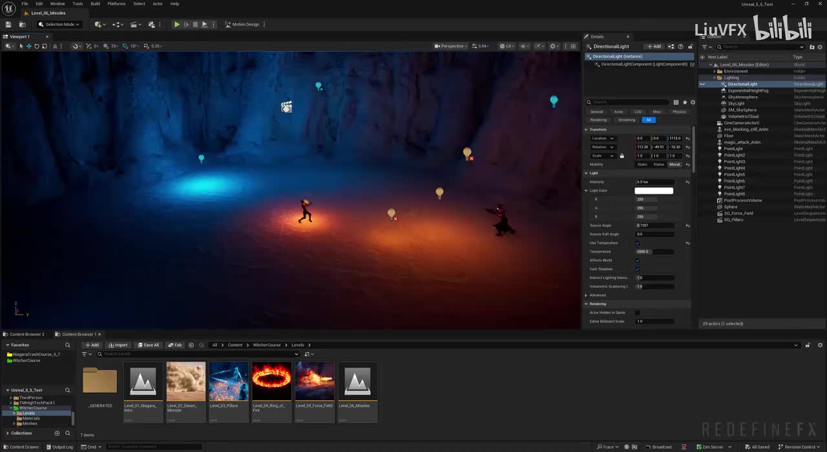
Task: Open the quick add actor icon menu
Action: (99, 25)
